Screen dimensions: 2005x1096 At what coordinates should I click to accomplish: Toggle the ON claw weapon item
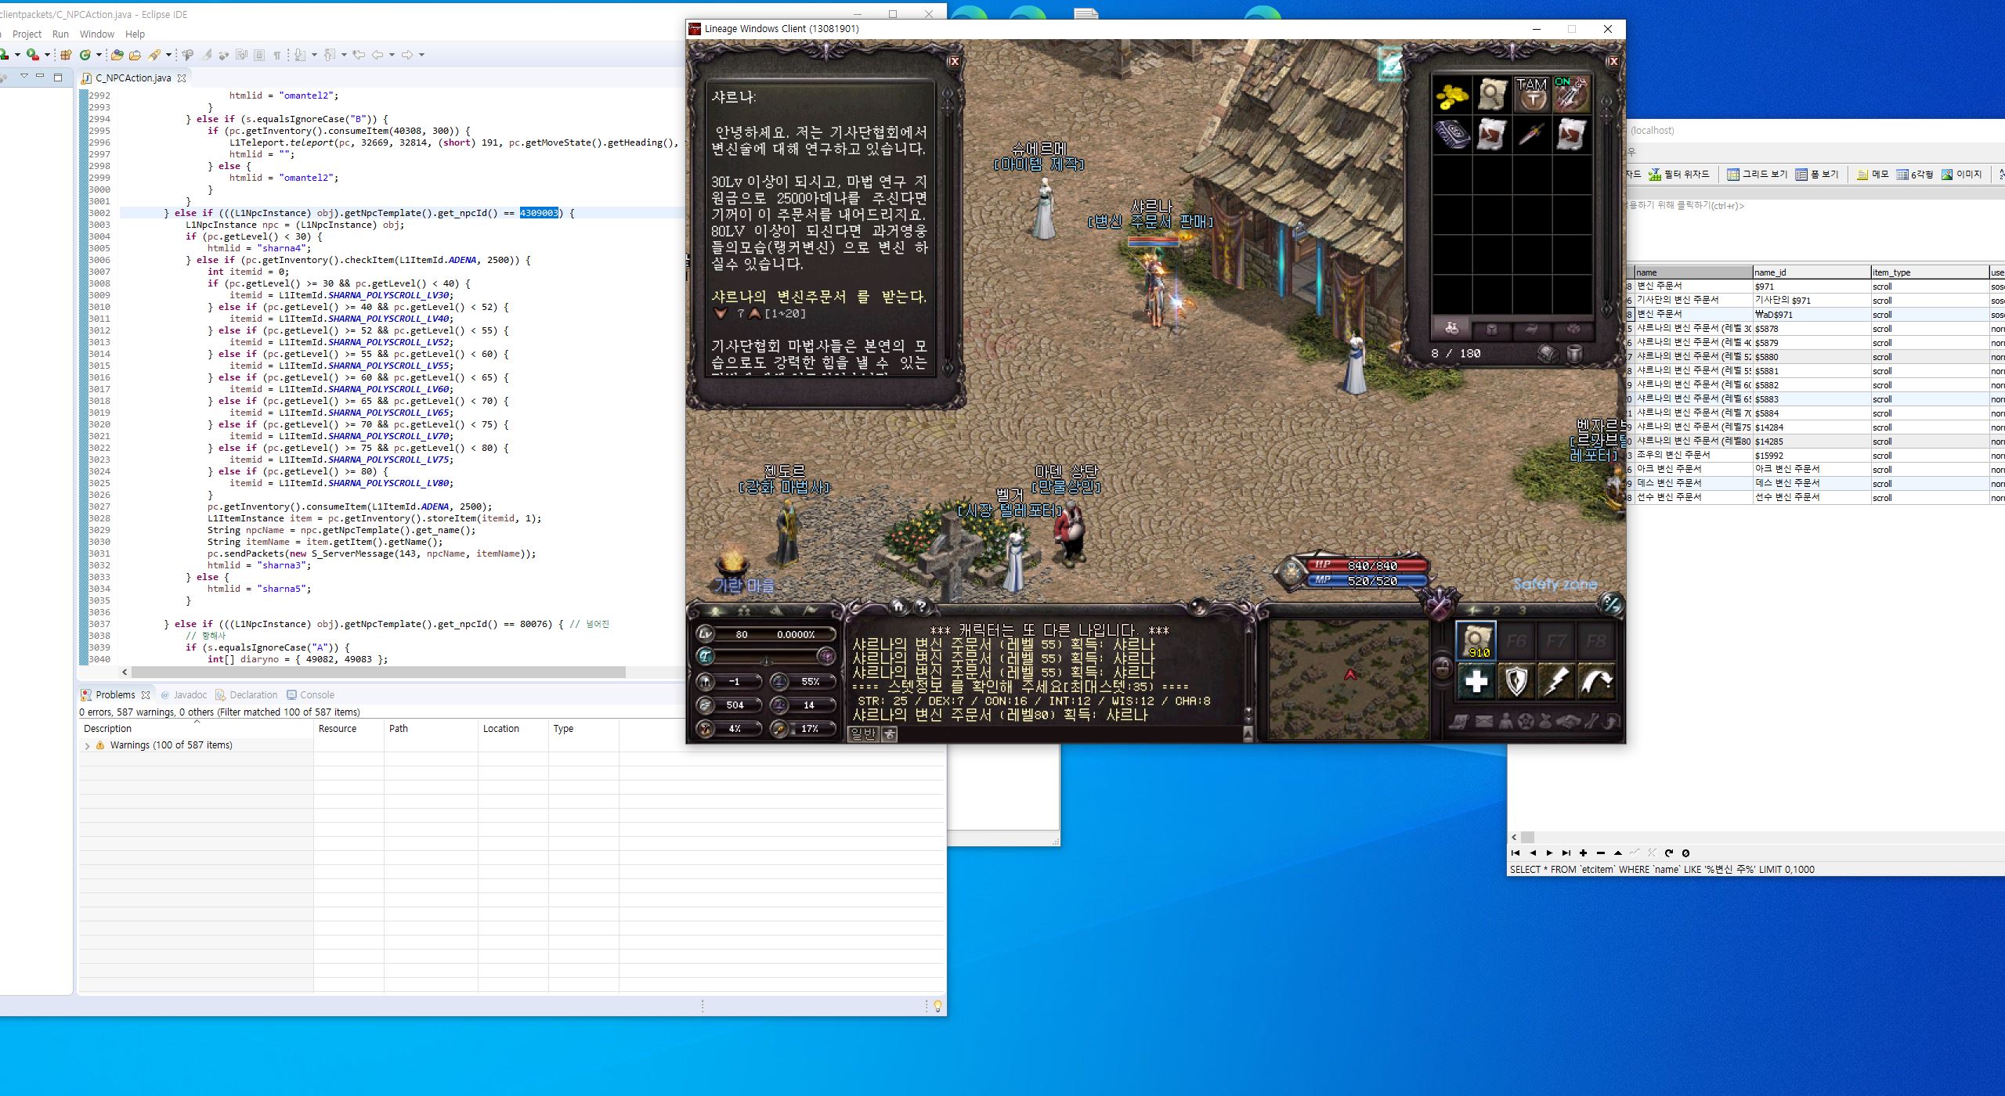click(1572, 96)
